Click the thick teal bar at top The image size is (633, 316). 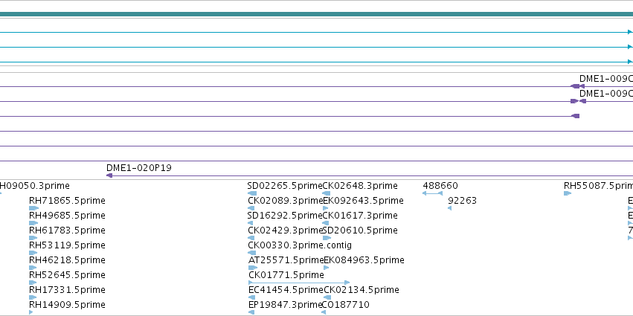pos(317,15)
